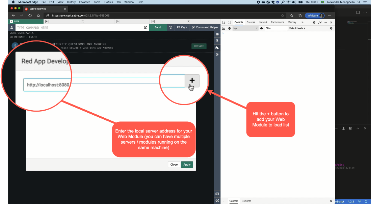Click the InPrivate profile button
The width and height of the screenshot is (371, 204).
coord(315,16)
